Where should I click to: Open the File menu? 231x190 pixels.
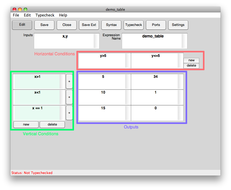click(16, 15)
